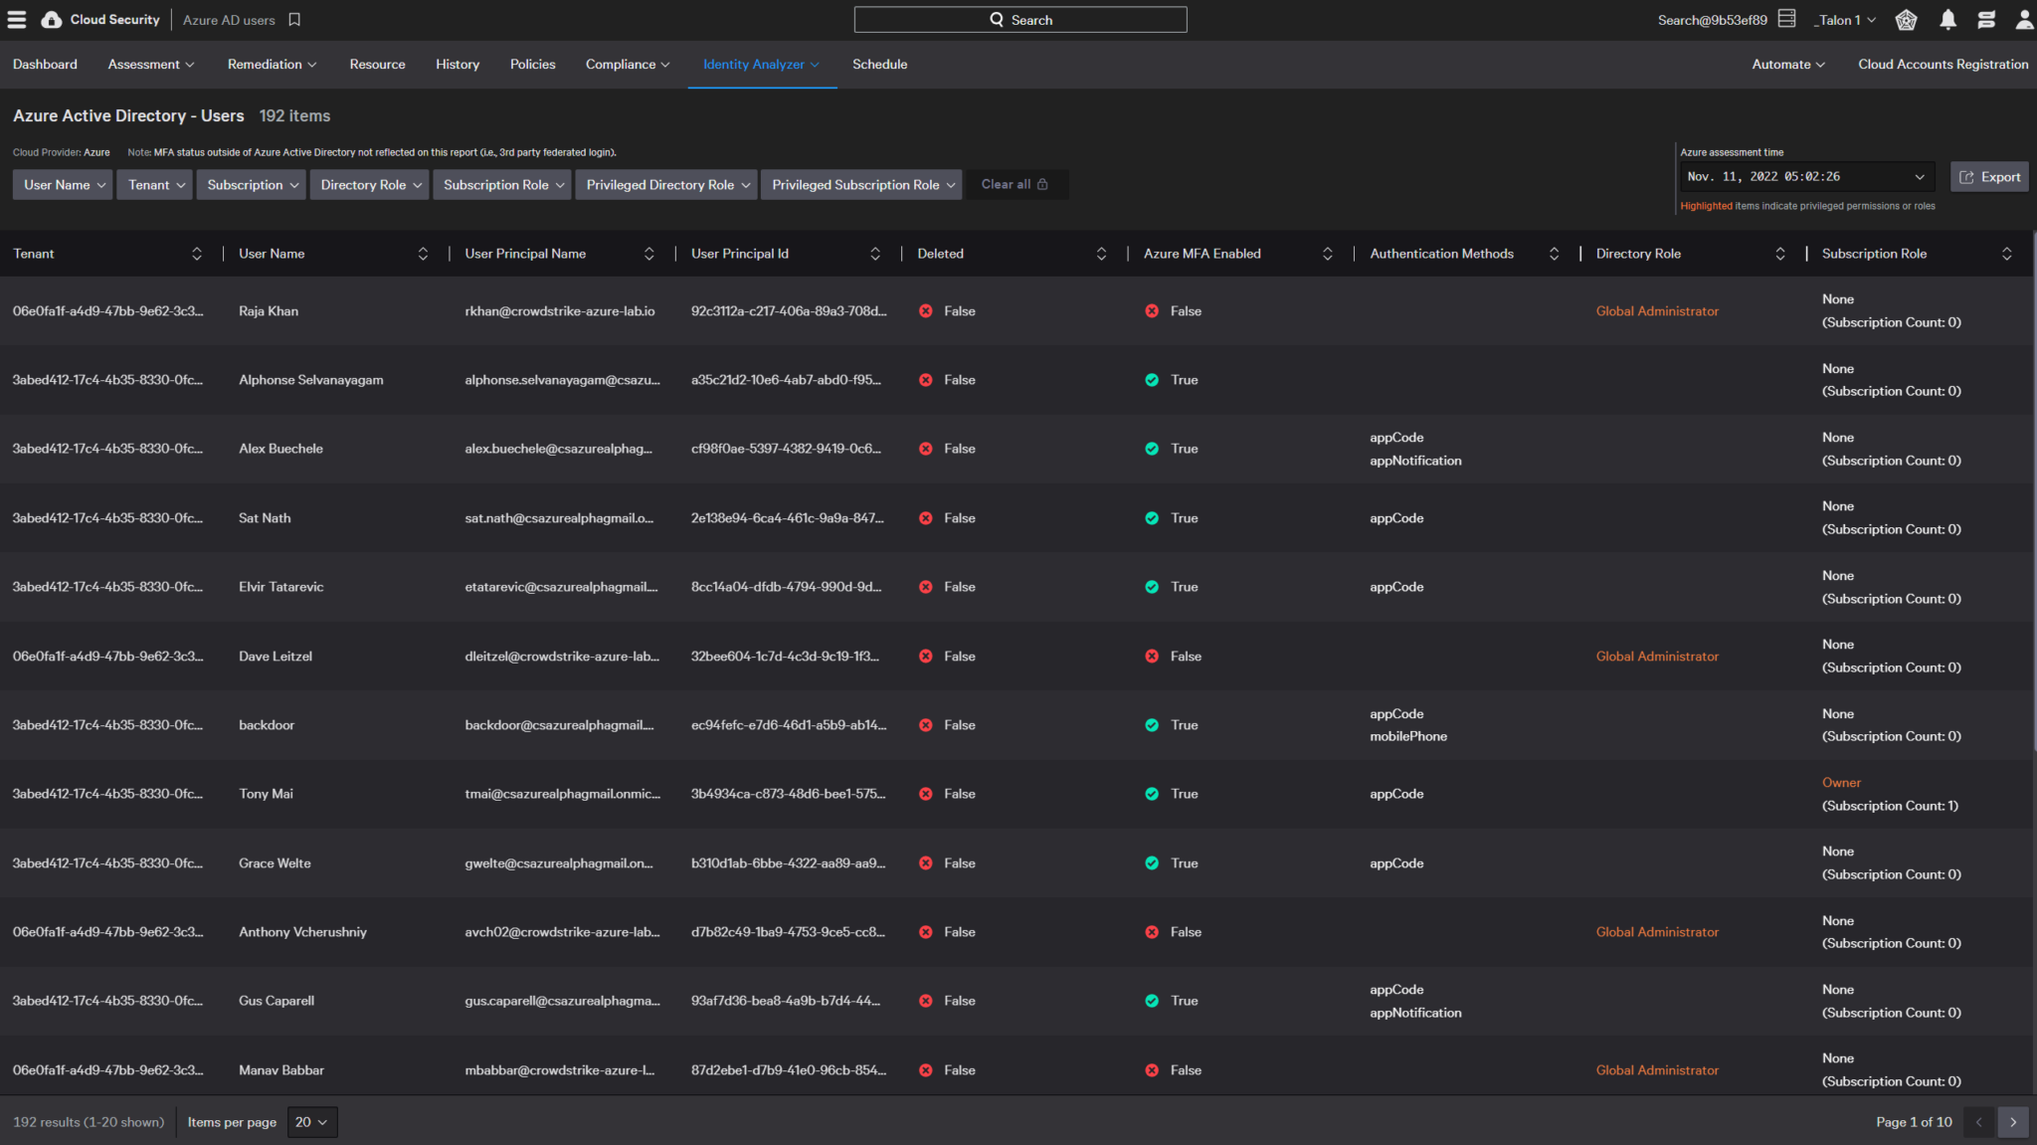Click the Export button

coord(1988,176)
